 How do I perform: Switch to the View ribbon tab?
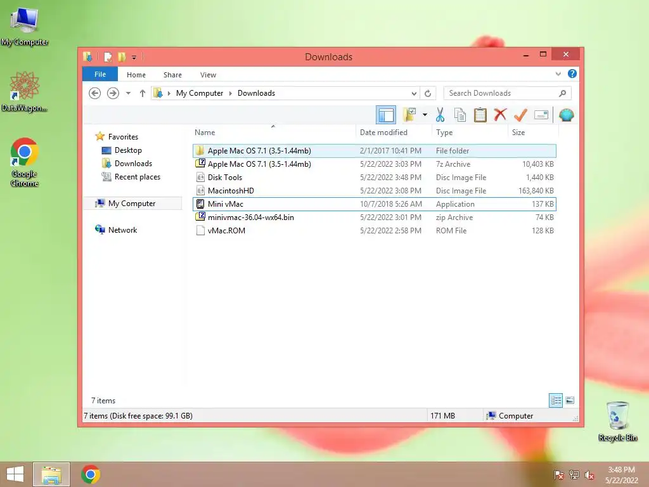coord(208,75)
